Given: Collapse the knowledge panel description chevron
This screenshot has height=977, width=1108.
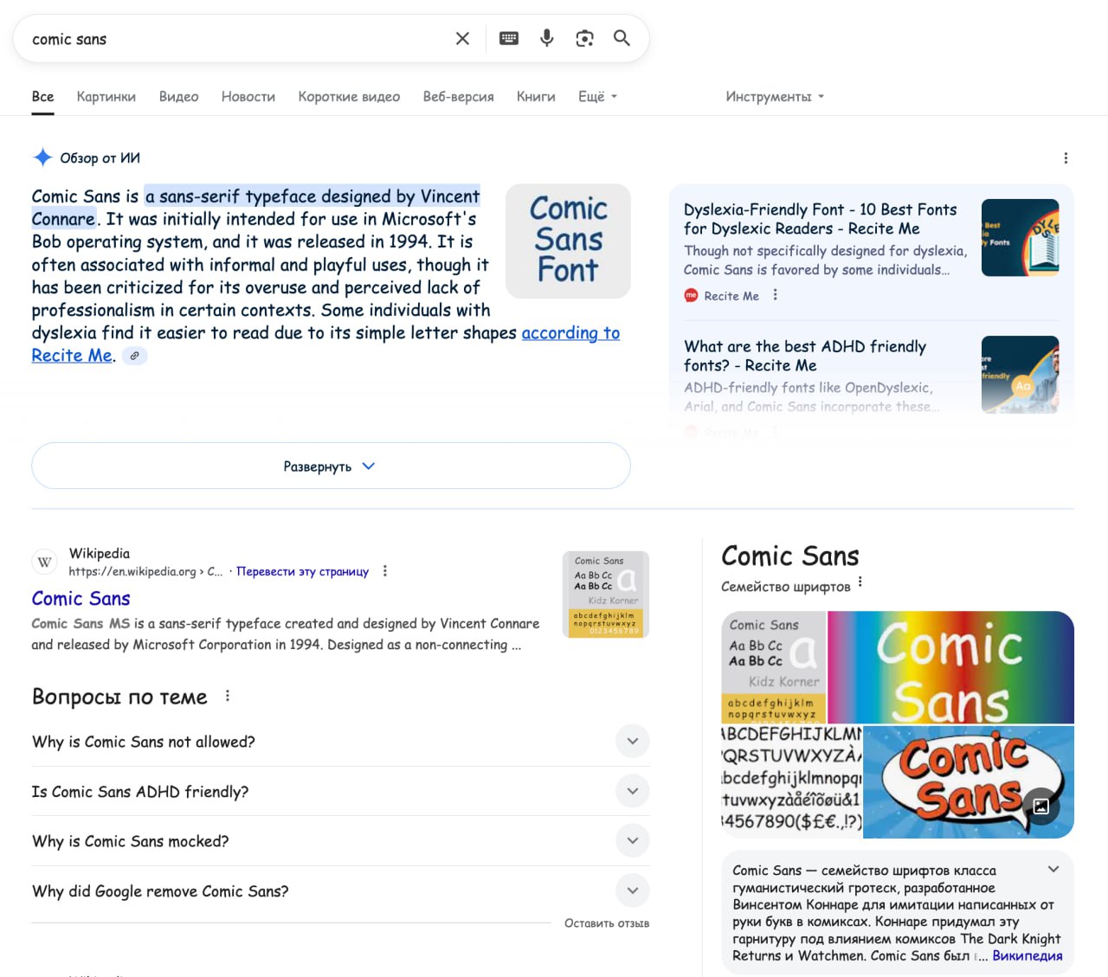Looking at the screenshot, I should (1053, 869).
